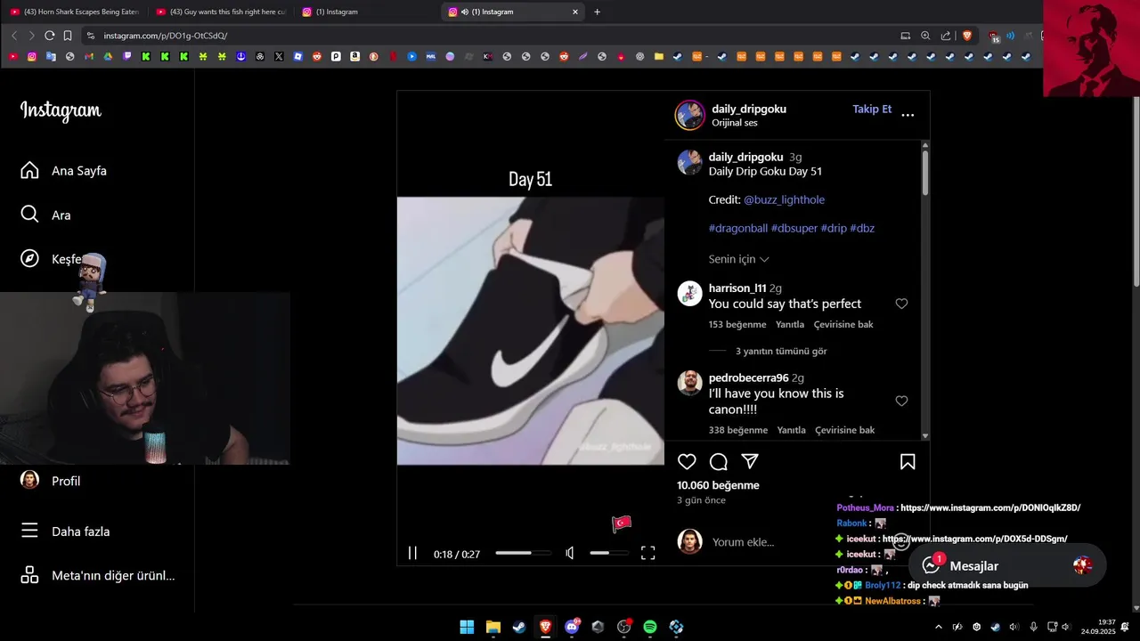Open the Gmail bookmark

(x=89, y=56)
